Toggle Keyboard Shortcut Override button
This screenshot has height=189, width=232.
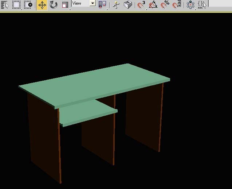tap(128, 5)
